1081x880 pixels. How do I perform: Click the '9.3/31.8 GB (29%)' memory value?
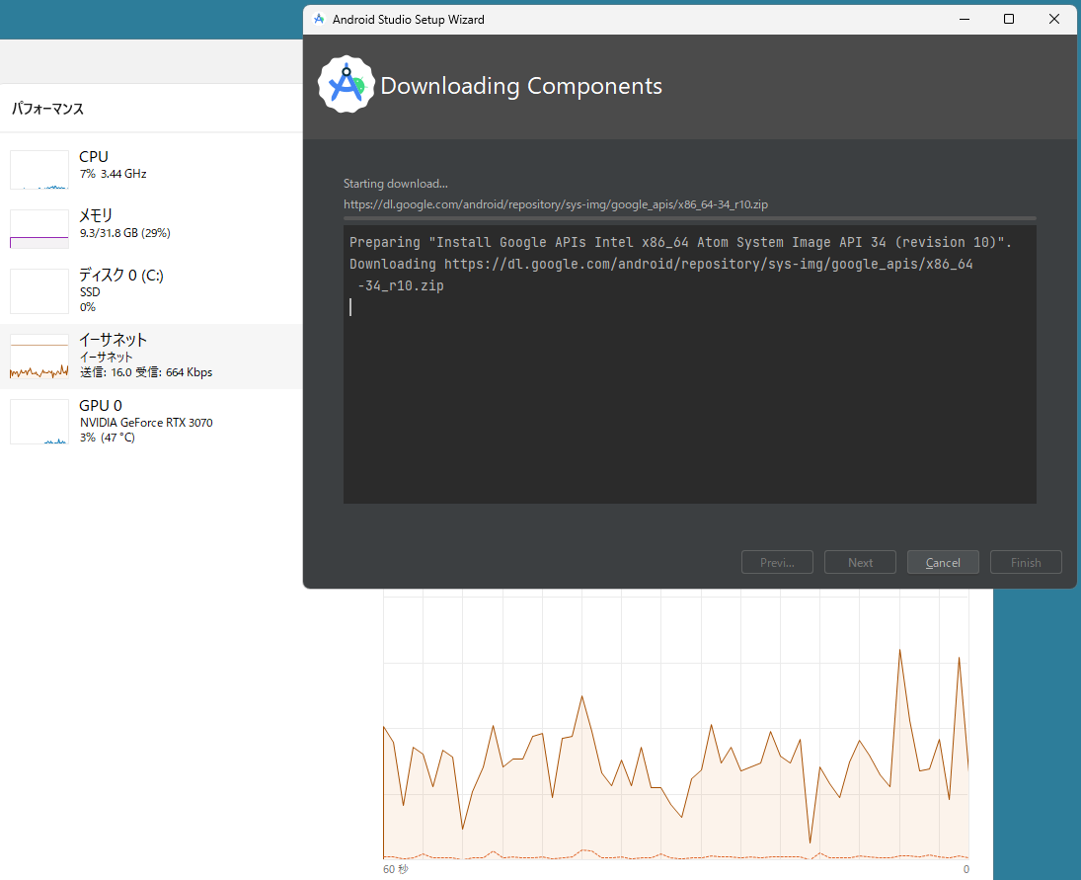click(x=124, y=233)
